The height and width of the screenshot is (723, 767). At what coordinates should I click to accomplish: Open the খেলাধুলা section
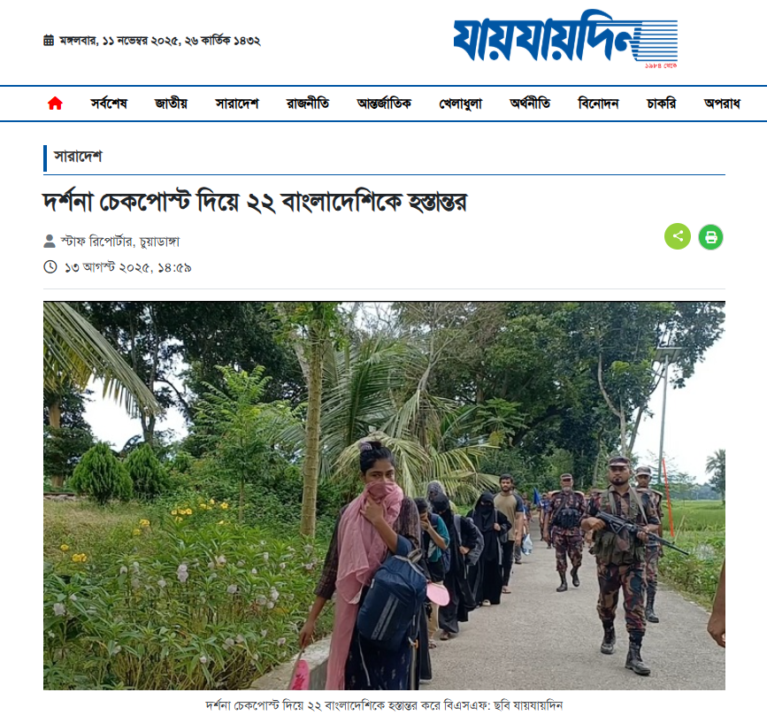[x=460, y=104]
